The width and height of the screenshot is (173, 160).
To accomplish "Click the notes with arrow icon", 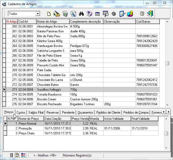I will [x=89, y=14].
